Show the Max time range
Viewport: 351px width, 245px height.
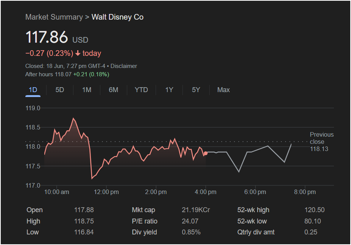[223, 90]
